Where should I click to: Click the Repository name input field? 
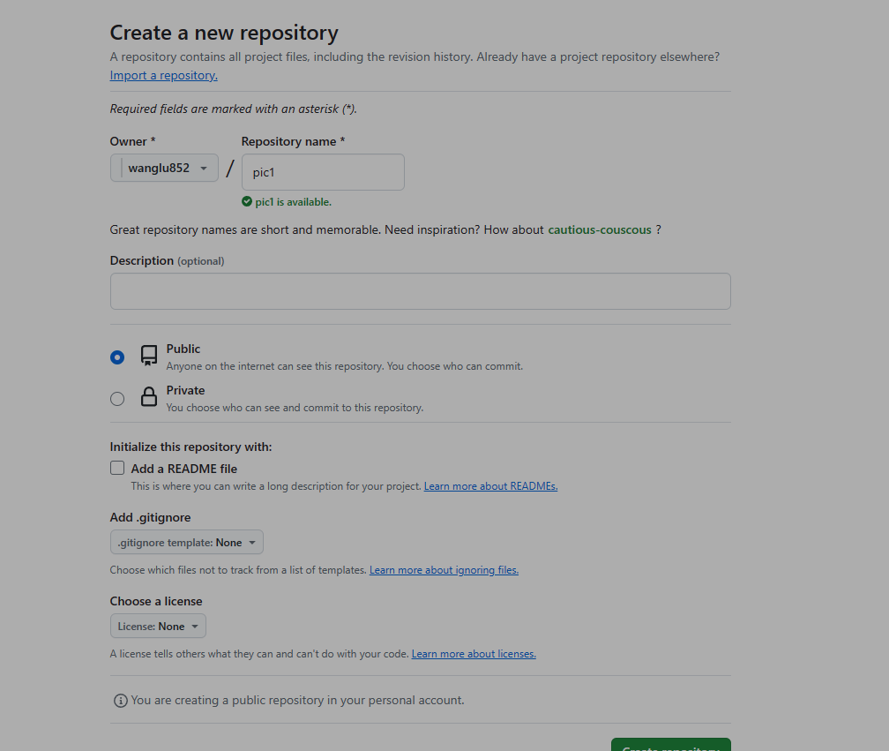(323, 172)
